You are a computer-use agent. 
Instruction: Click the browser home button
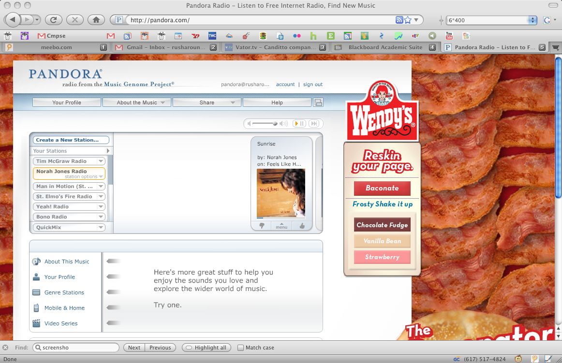96,20
